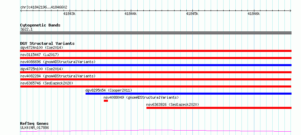Select the red bar under dgv4724n100

pyautogui.click(x=156, y=51)
